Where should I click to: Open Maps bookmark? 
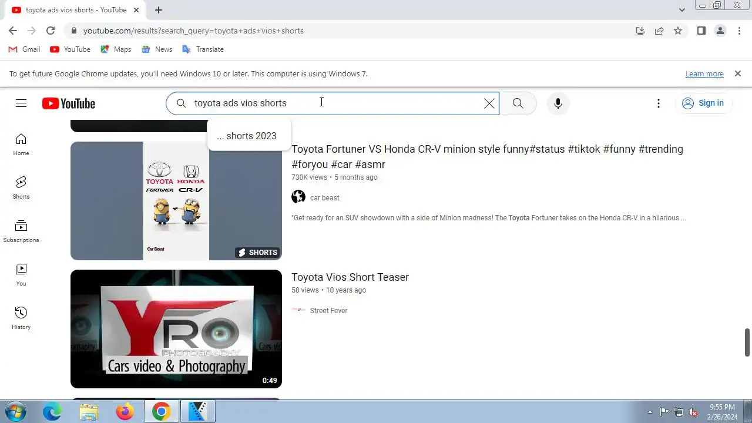[x=116, y=49]
